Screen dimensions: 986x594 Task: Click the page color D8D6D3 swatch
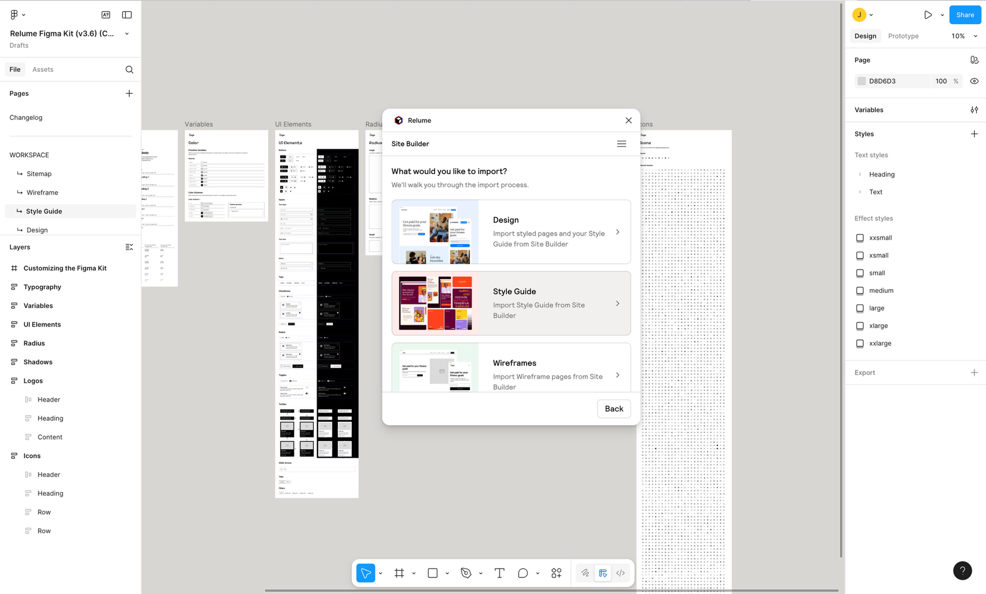pyautogui.click(x=862, y=81)
